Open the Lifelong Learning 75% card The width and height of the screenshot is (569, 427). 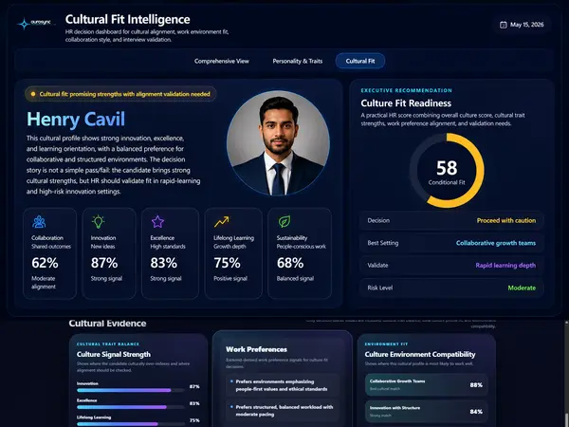(x=233, y=253)
